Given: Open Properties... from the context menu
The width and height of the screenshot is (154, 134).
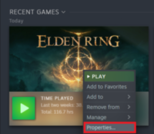Looking at the screenshot, I should click(110, 127).
